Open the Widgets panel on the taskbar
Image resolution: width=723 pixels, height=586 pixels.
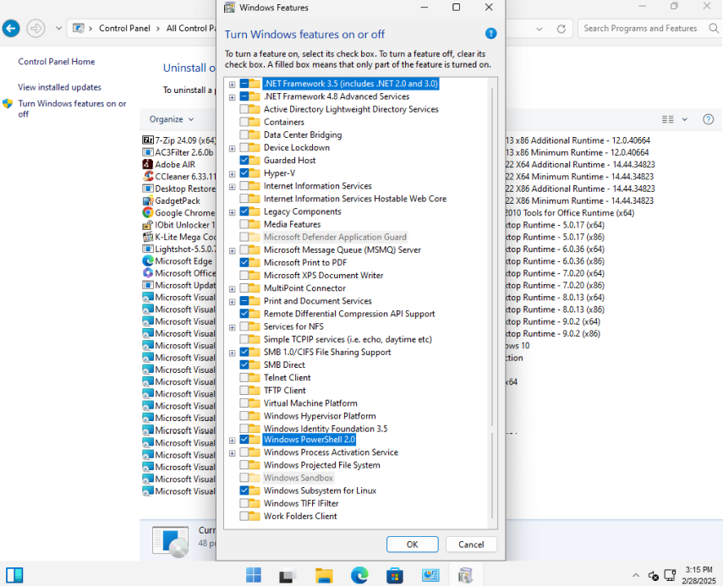pos(14,575)
